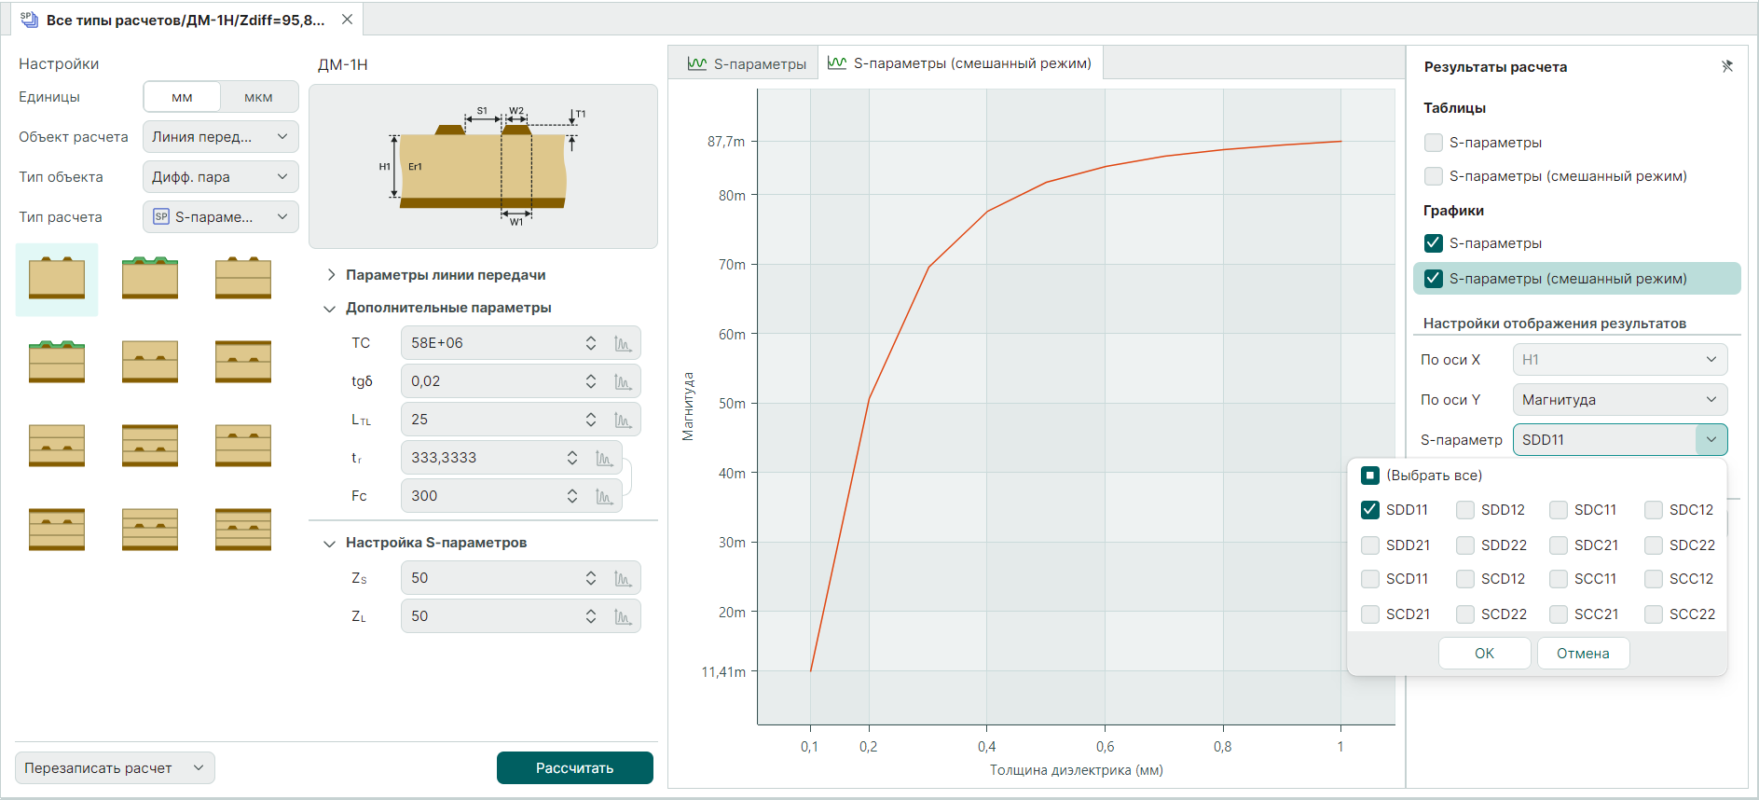This screenshot has width=1759, height=800.
Task: Switch units to мкм
Action: point(258,97)
